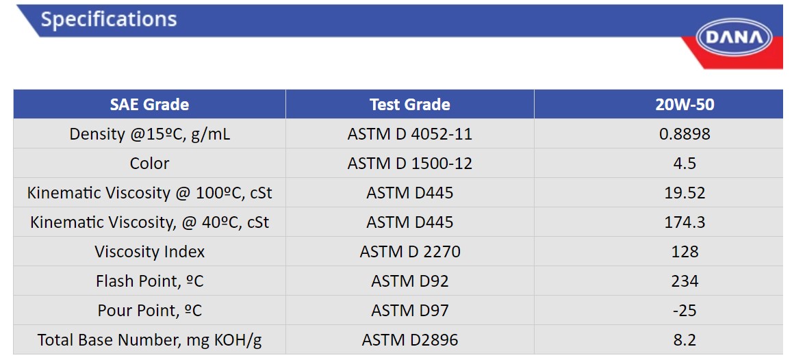Click the Density @15ºC row label
Viewport: 792px width, 362px height.
point(149,134)
